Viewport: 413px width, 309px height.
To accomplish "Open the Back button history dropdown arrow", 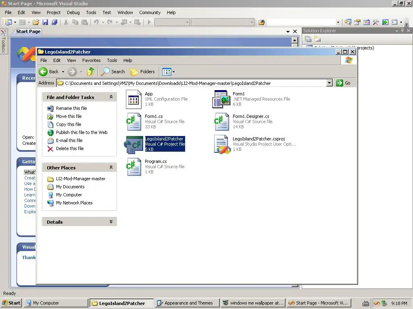I will [x=63, y=72].
